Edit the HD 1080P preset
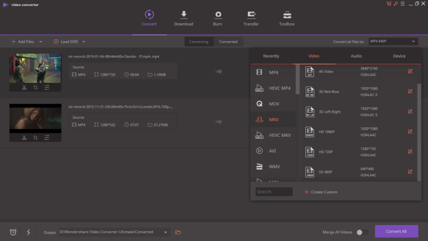The image size is (428, 241). [410, 132]
